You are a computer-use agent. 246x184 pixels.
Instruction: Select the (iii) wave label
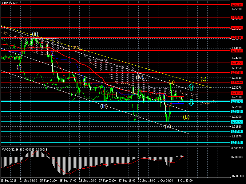[x=104, y=106]
